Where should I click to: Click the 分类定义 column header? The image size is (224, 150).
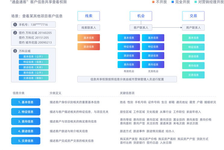tap(55, 93)
